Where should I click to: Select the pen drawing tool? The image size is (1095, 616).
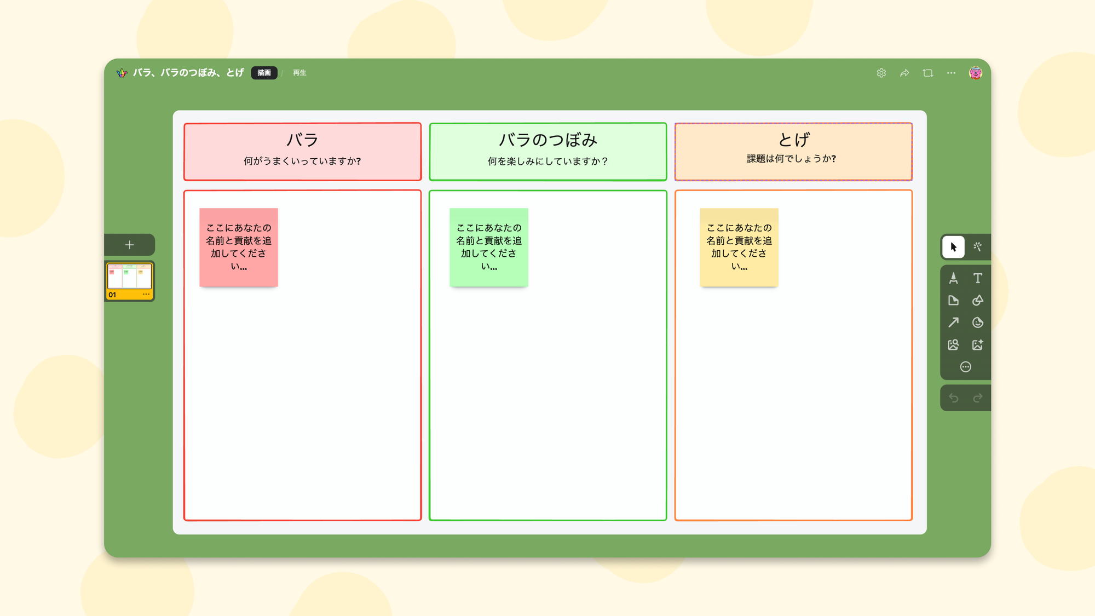click(x=953, y=279)
